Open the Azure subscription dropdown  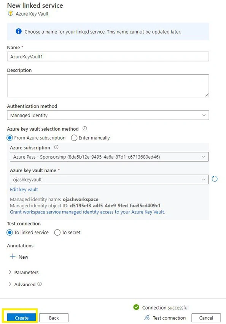(109, 157)
